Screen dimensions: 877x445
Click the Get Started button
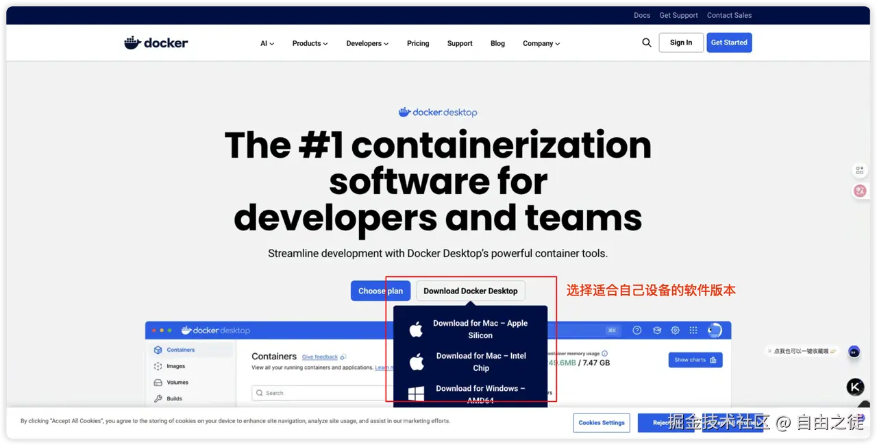click(729, 43)
